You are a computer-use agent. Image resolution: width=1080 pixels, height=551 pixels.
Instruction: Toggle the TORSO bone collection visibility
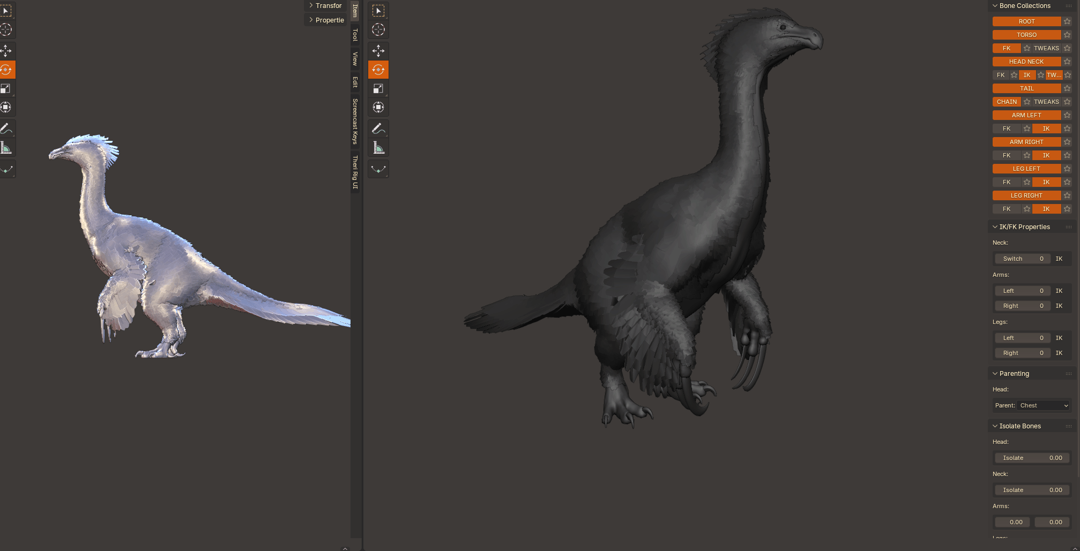pos(1026,35)
